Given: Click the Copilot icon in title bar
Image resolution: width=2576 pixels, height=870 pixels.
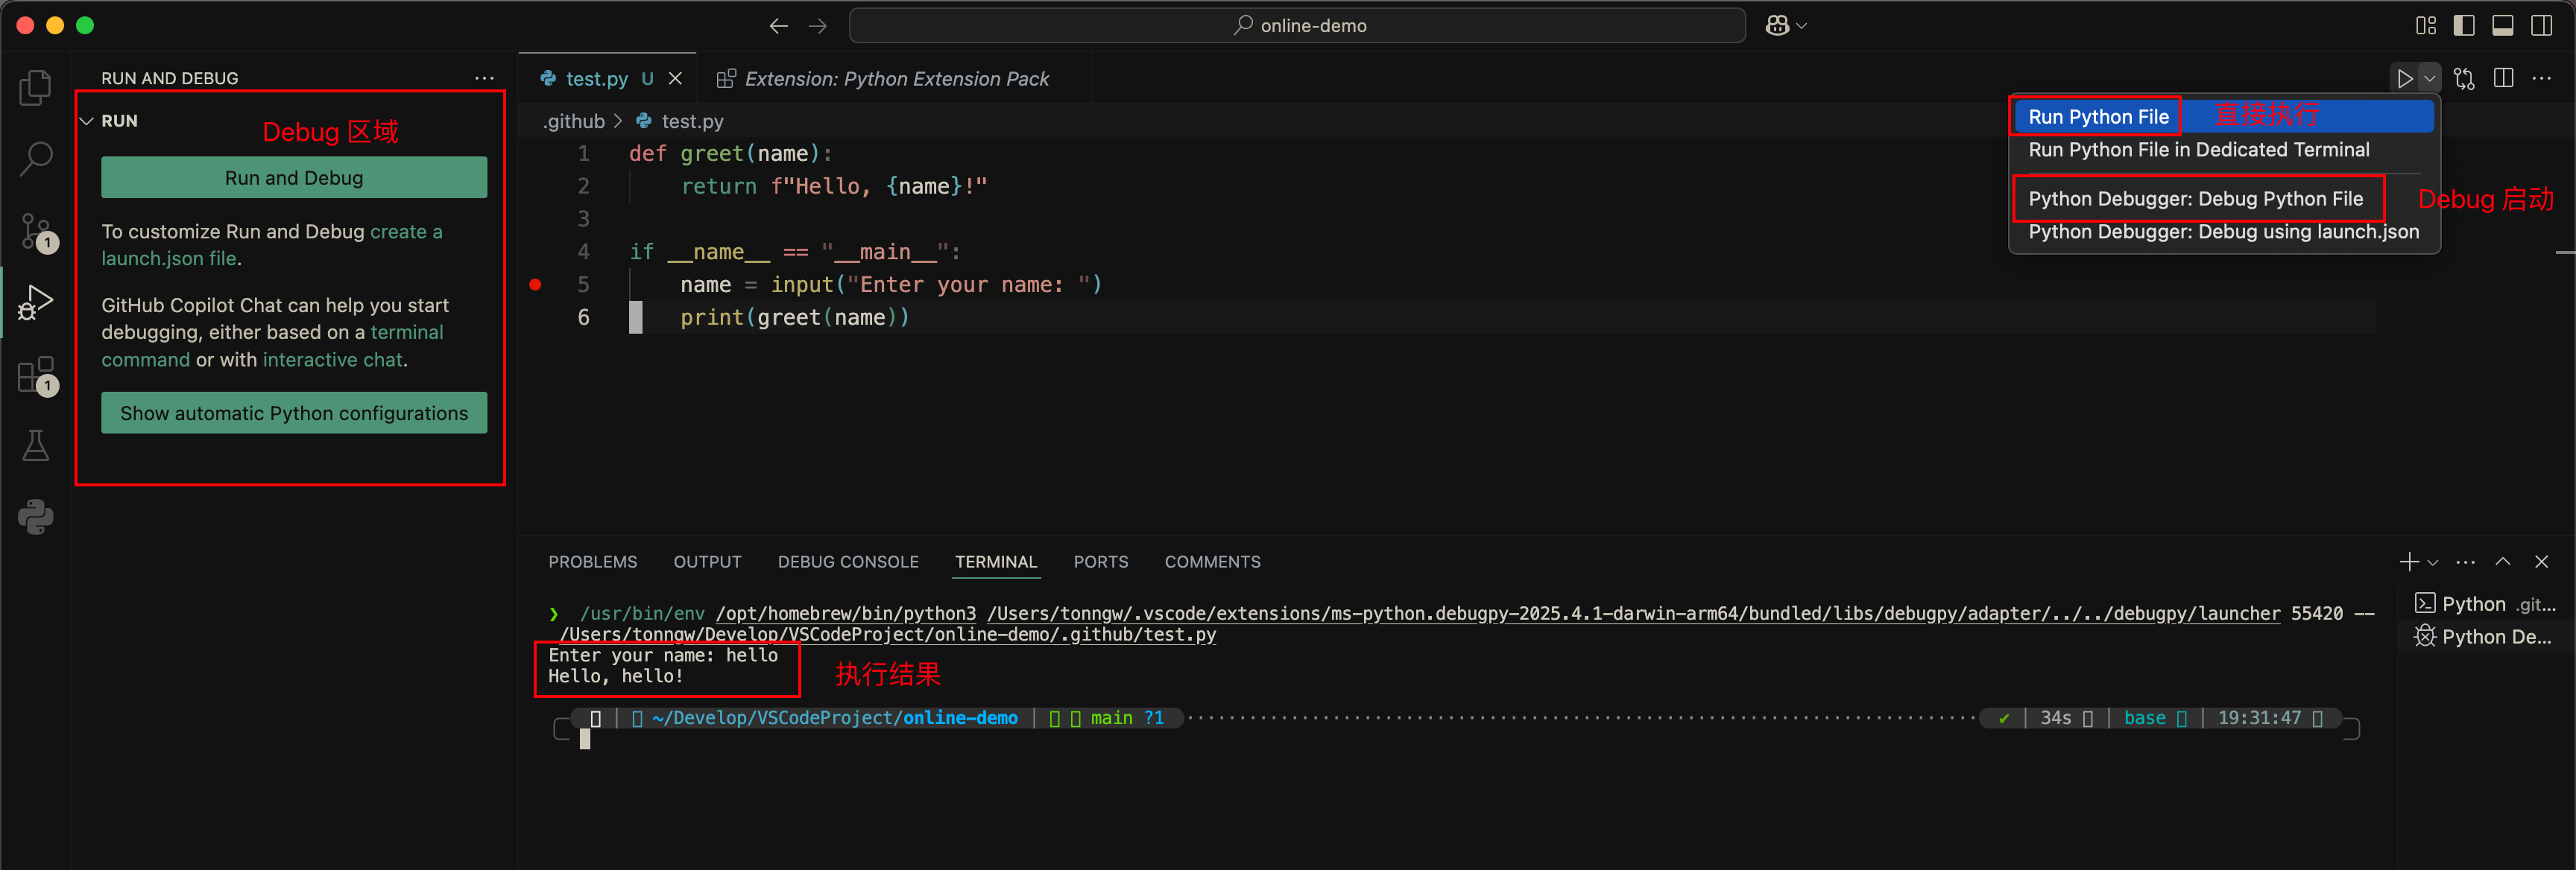Looking at the screenshot, I should (1777, 26).
